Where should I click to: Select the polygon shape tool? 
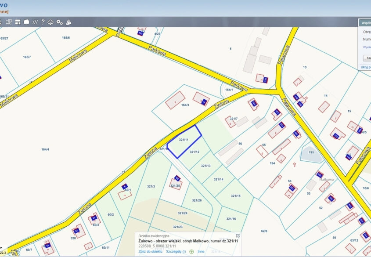[x=26, y=22]
